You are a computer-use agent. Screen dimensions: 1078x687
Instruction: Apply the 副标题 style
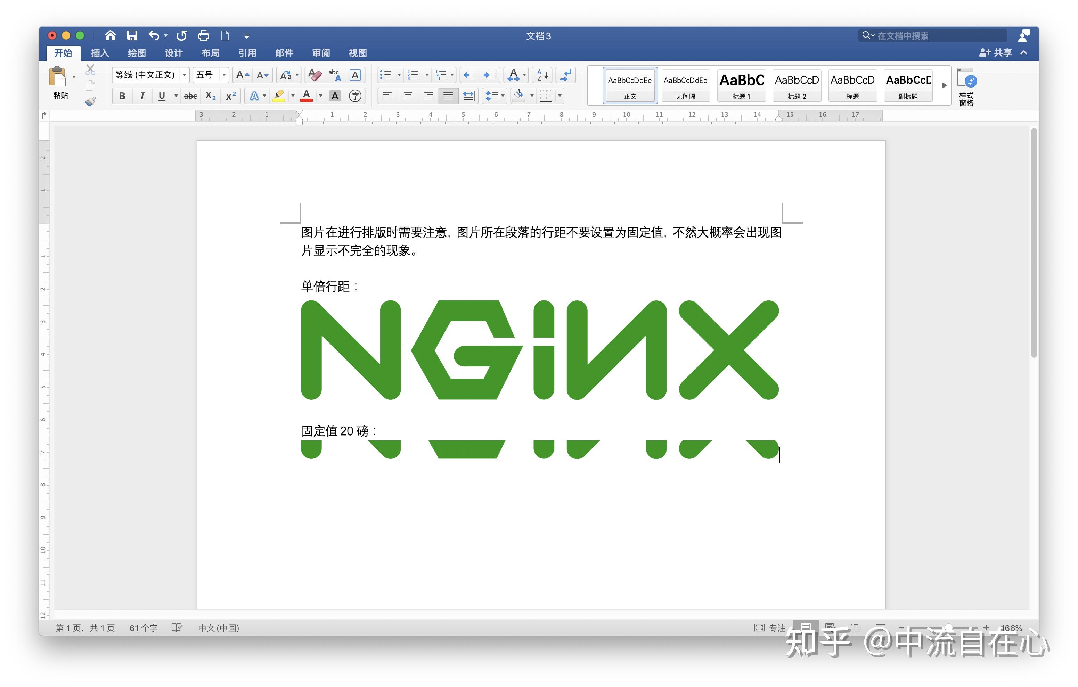click(908, 85)
